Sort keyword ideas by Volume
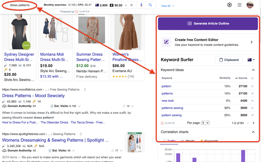 pos(241,78)
